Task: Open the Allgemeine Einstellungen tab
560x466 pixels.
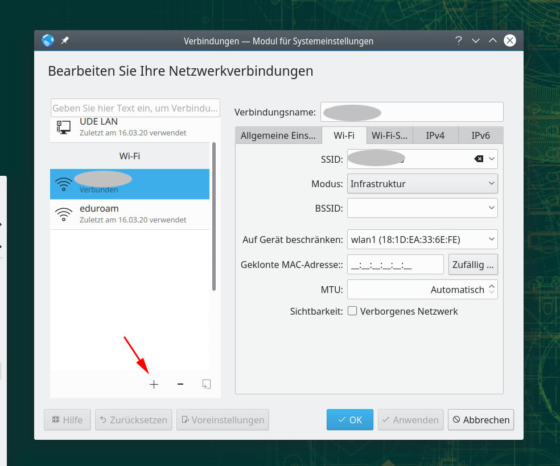Action: [x=278, y=135]
